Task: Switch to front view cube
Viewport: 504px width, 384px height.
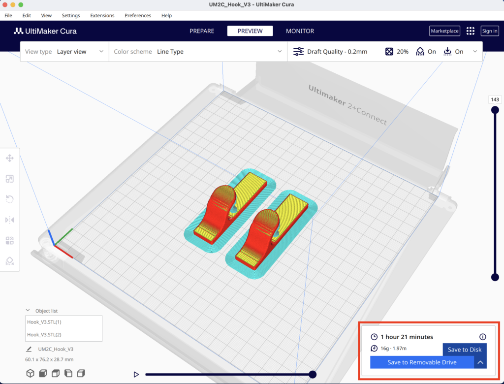Action: click(43, 373)
